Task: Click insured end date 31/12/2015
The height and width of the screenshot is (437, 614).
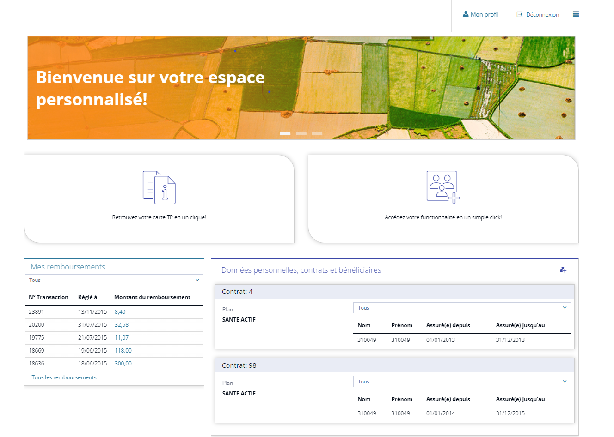Action: coord(510,413)
